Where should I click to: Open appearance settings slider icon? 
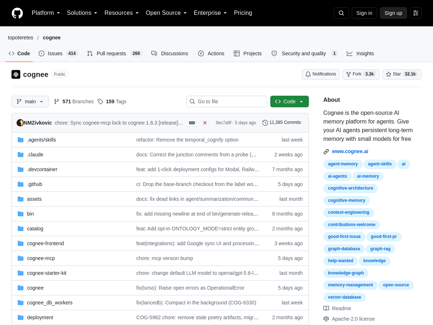click(416, 13)
